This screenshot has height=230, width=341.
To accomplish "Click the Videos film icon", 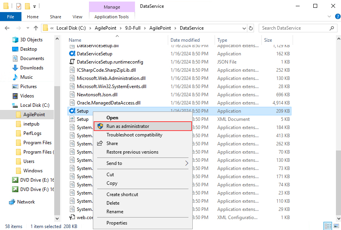I will pos(15,96).
